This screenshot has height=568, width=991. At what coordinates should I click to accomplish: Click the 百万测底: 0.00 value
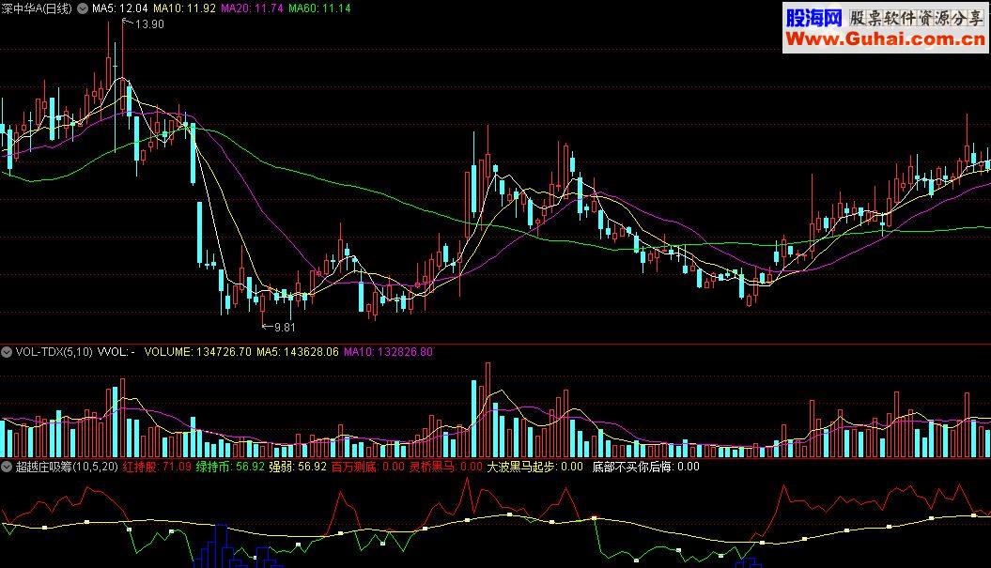pyautogui.click(x=368, y=467)
